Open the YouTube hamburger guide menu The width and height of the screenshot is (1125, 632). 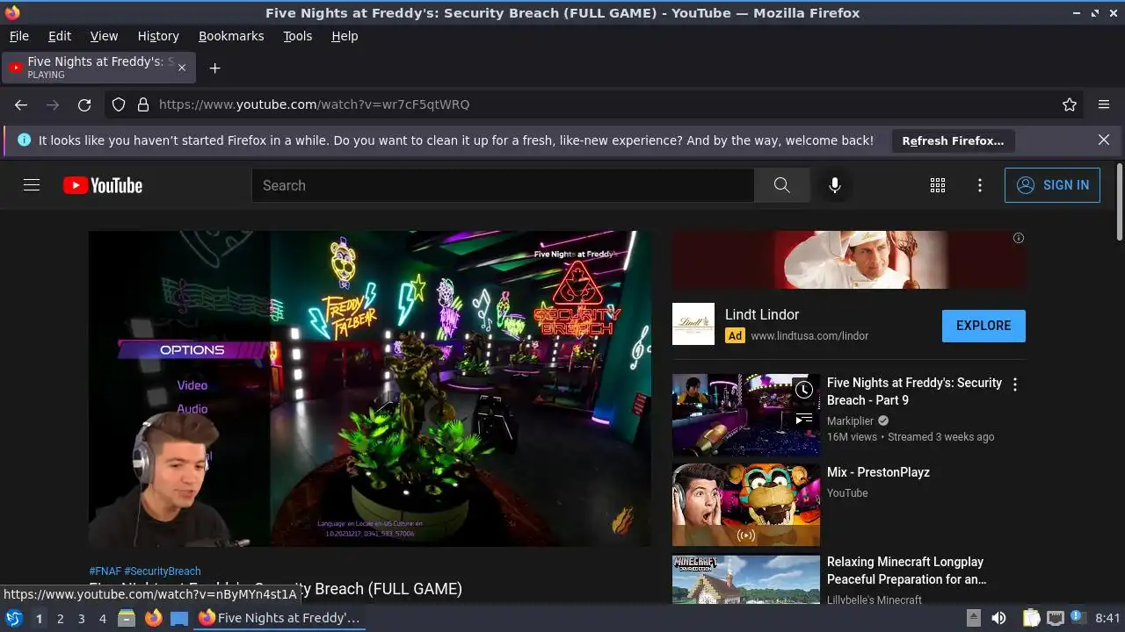pyautogui.click(x=32, y=185)
